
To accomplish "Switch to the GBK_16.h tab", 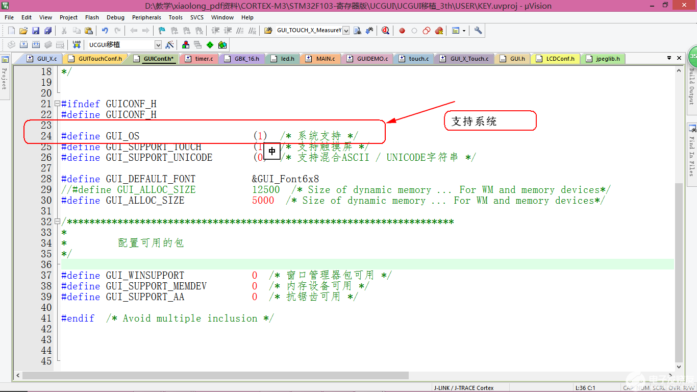I will 242,59.
